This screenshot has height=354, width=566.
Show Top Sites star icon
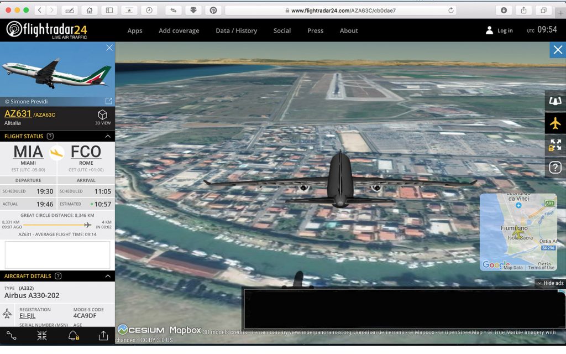129,11
